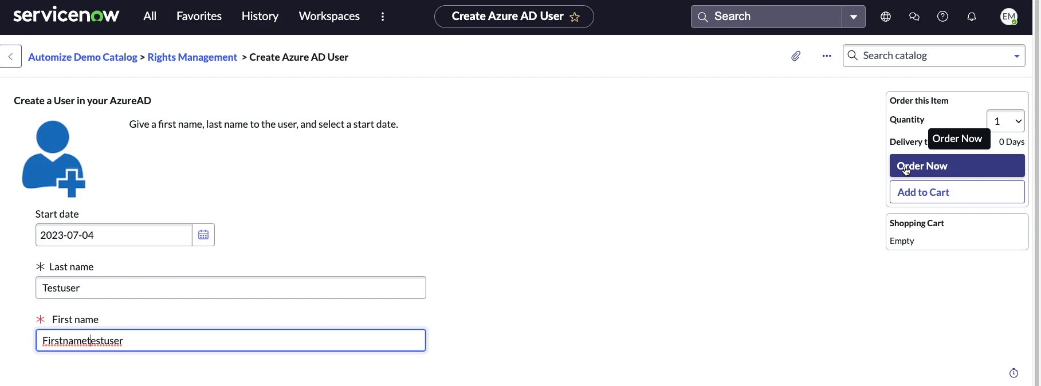Screen dimensions: 1041x386
Task: Click the Last name input field
Action: [231, 287]
